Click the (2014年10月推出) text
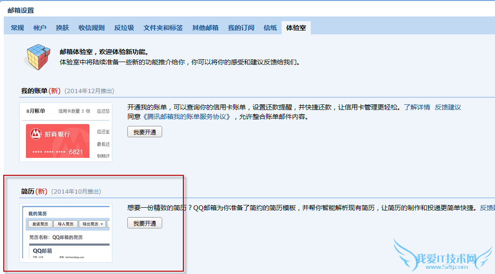This screenshot has height=274, width=495. (x=76, y=192)
